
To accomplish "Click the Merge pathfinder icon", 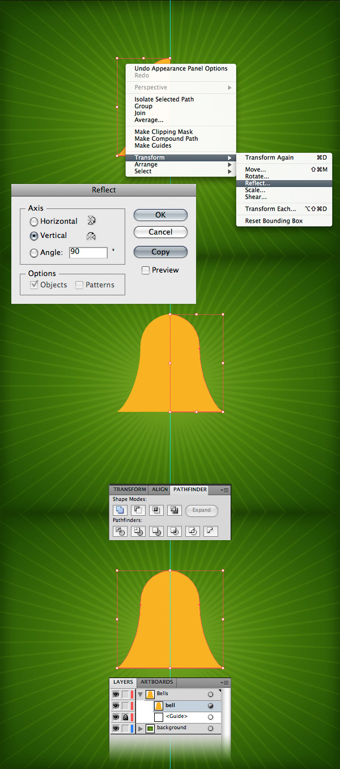I will [x=156, y=531].
